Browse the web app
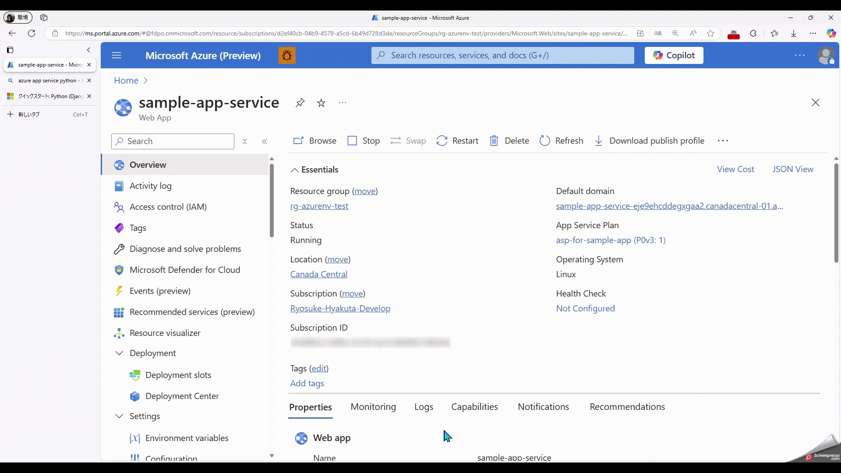This screenshot has width=841, height=473. point(314,141)
